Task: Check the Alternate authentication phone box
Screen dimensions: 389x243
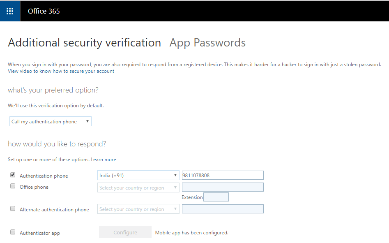Action: click(x=12, y=208)
